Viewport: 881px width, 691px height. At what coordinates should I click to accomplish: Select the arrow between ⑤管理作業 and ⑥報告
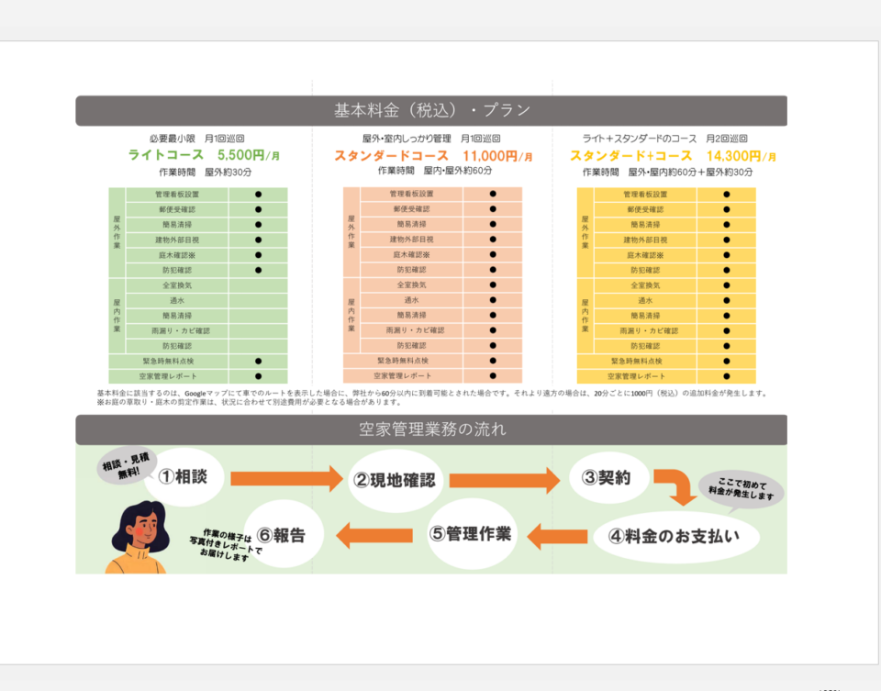[x=374, y=534]
